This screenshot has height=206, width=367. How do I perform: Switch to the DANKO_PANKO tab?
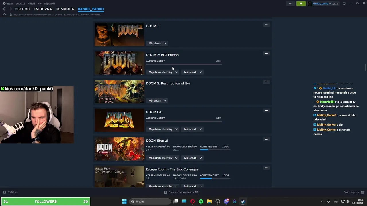tap(91, 9)
